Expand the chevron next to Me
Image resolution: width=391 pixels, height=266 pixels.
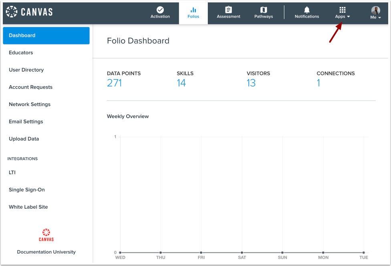pos(380,18)
